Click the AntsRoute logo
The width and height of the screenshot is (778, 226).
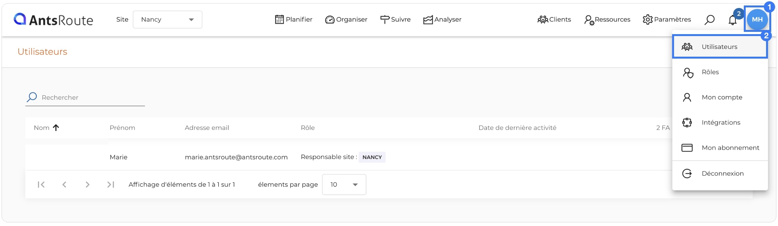pyautogui.click(x=53, y=20)
